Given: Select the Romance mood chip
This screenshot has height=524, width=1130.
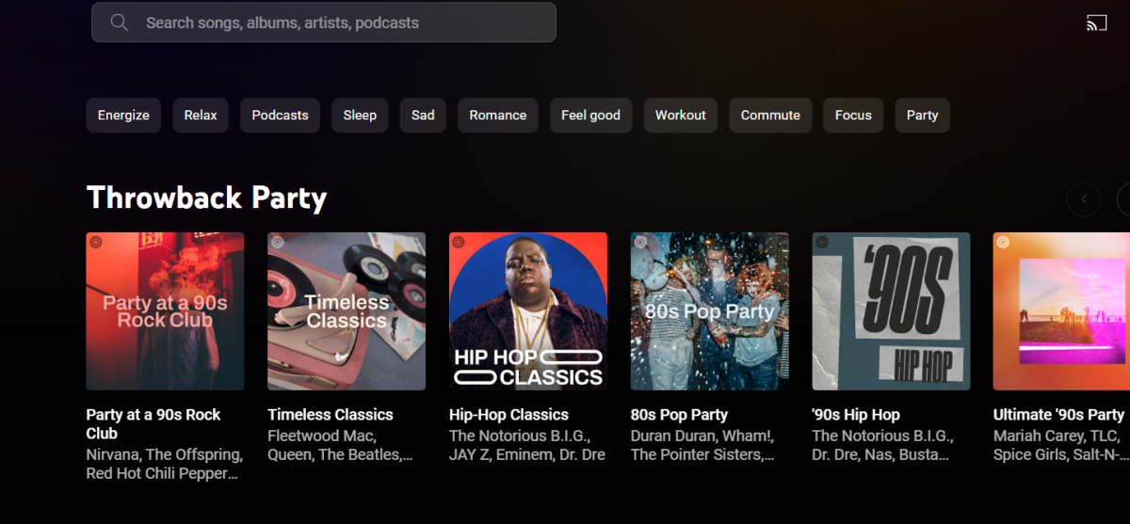Looking at the screenshot, I should coord(497,115).
